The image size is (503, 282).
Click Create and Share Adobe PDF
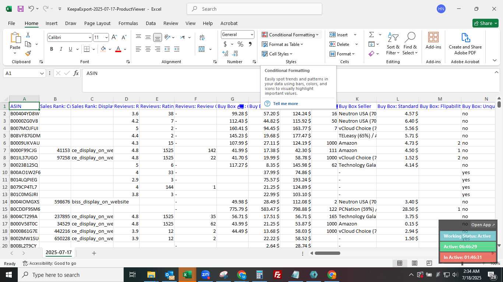click(465, 44)
